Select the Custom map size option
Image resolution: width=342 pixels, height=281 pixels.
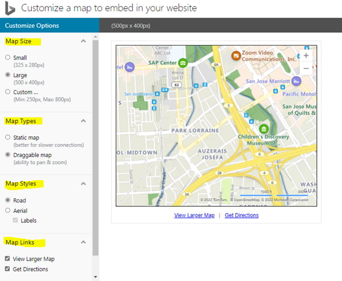point(8,92)
